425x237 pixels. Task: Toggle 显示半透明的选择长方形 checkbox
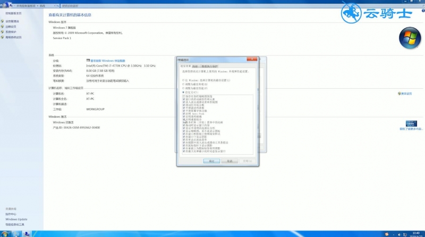184,128
